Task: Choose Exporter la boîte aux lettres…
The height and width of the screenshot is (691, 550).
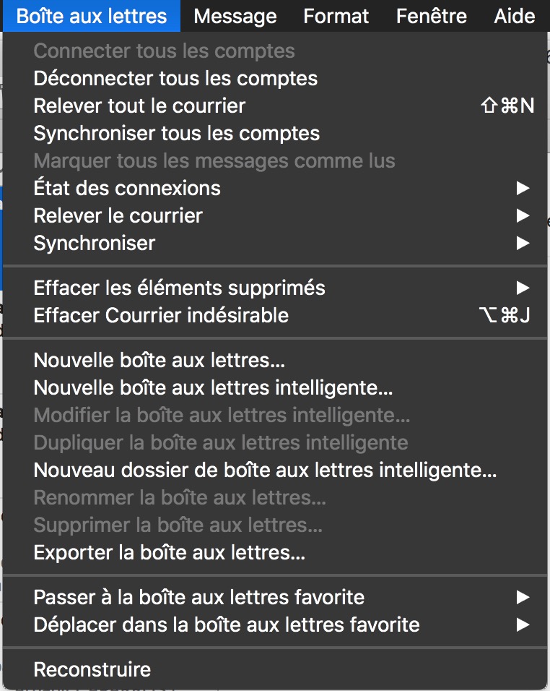Action: tap(169, 554)
